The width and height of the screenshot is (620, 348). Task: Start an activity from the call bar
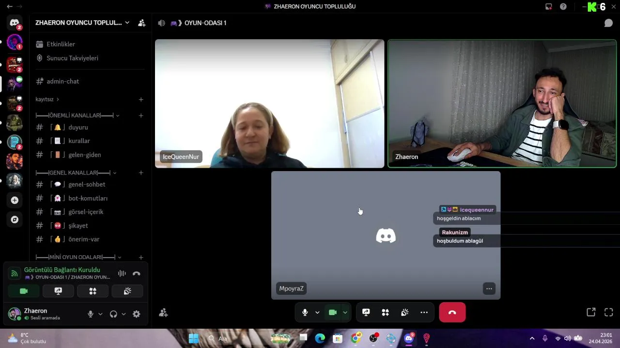coord(385,312)
